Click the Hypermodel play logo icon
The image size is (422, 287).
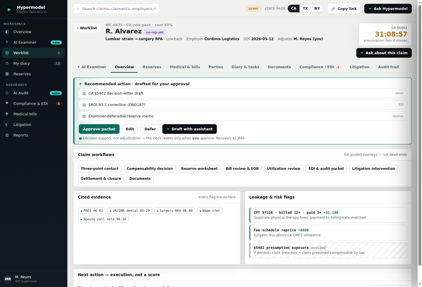9,9
